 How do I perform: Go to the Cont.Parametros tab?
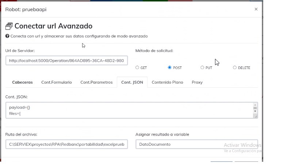point(96,82)
